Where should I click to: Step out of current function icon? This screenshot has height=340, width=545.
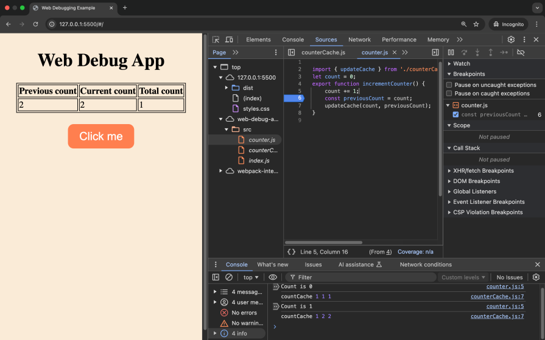[x=490, y=52]
